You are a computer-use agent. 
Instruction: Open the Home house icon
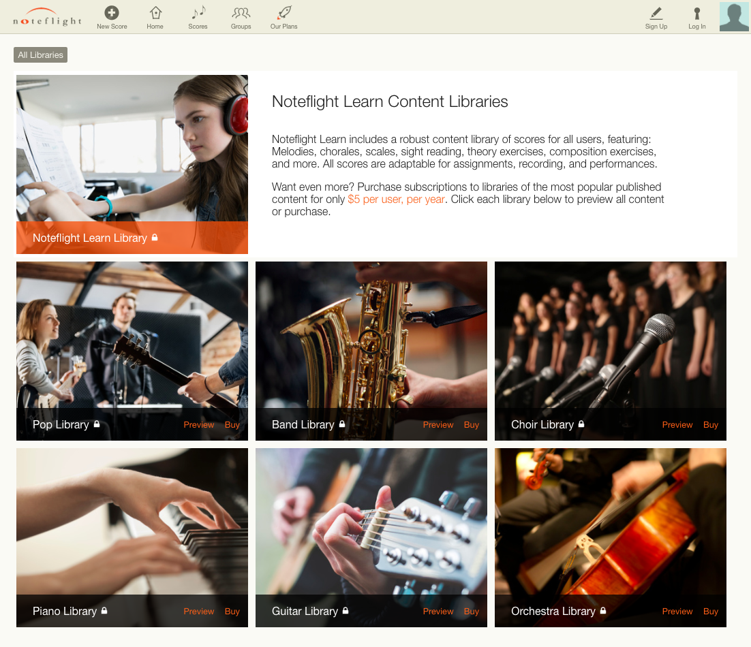pyautogui.click(x=155, y=13)
